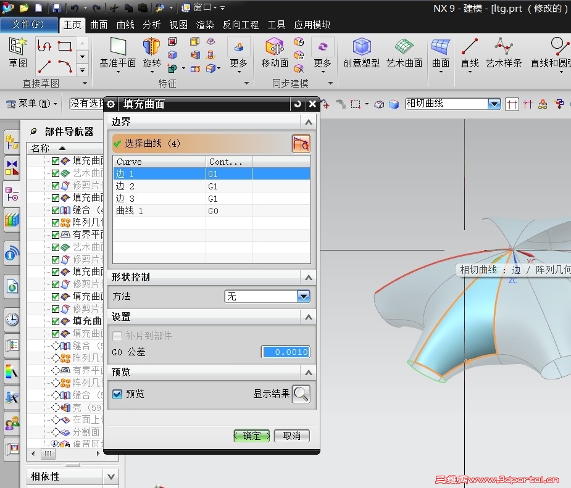The image size is (571, 488).
Task: Toggle the checked 阵列几何 row checkbox
Action: point(56,223)
